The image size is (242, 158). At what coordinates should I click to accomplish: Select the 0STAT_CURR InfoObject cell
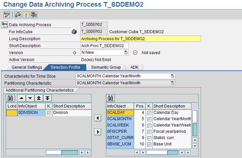pos(120,138)
